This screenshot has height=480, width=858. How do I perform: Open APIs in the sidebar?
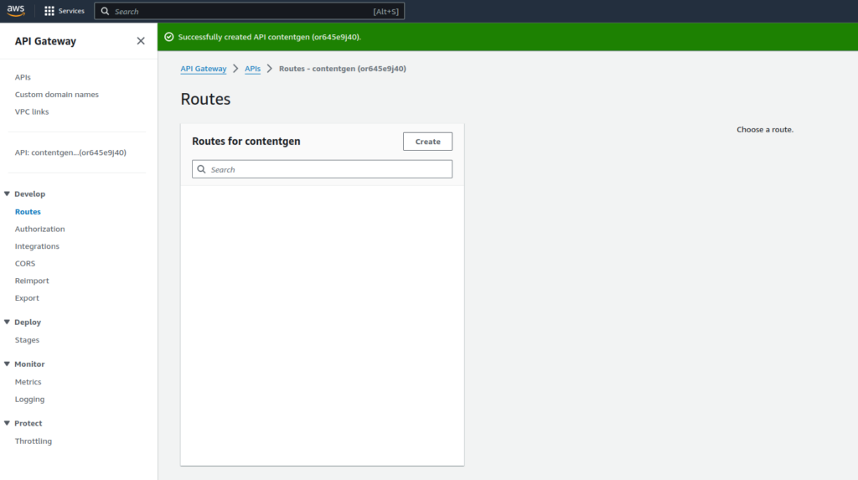point(23,77)
